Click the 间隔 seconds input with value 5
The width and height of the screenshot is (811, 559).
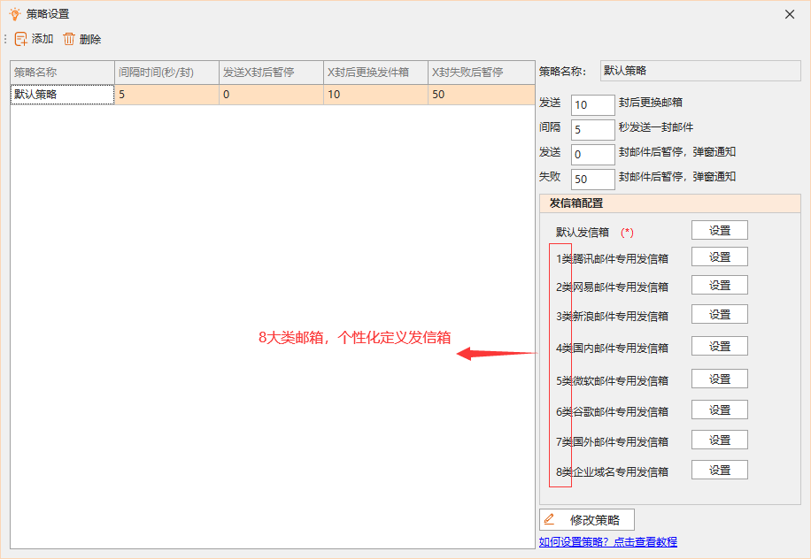[592, 130]
